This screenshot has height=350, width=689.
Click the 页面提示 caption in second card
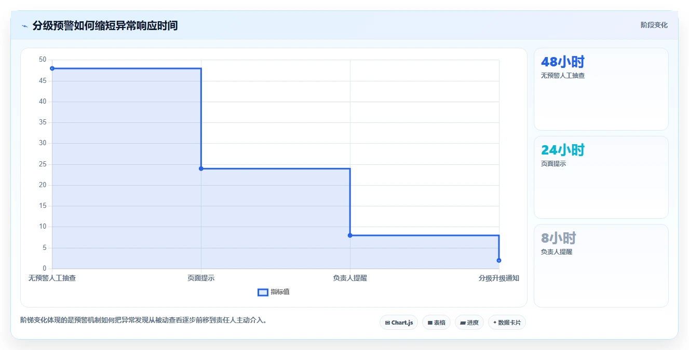tap(553, 164)
